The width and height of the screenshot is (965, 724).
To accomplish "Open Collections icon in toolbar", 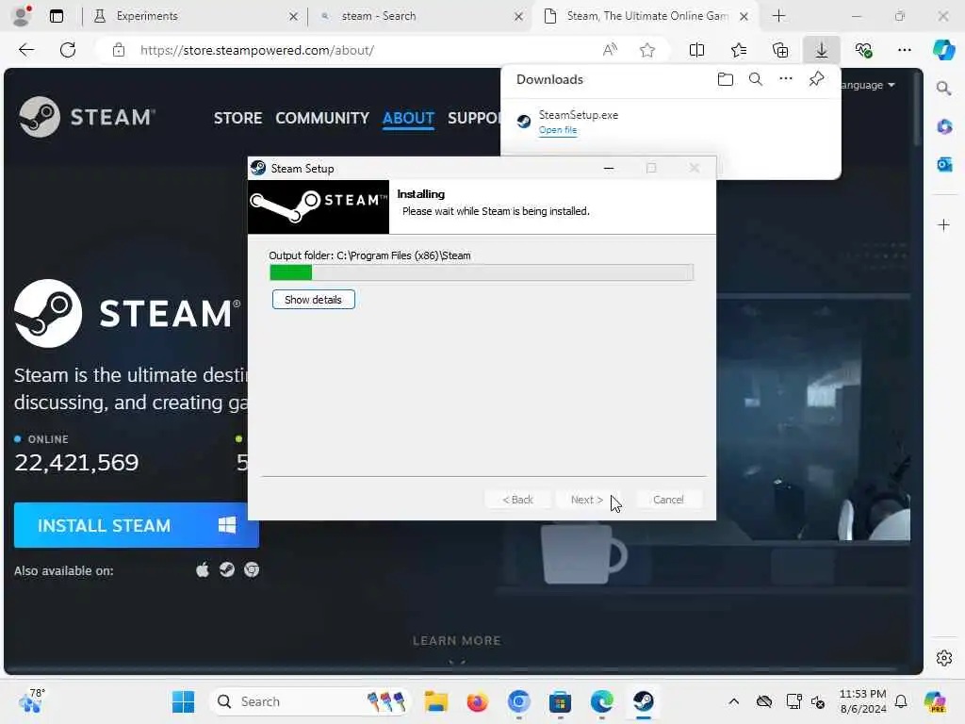I will pos(779,51).
